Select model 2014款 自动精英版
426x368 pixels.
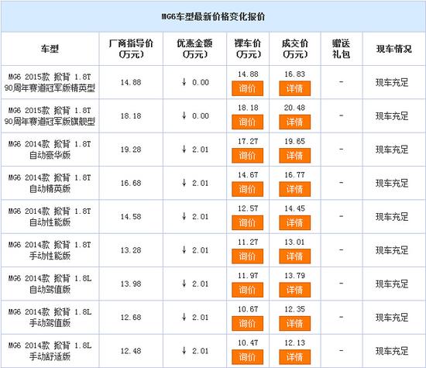click(x=50, y=183)
